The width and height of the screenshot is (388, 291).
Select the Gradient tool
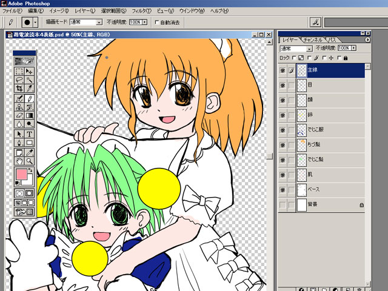(30, 116)
